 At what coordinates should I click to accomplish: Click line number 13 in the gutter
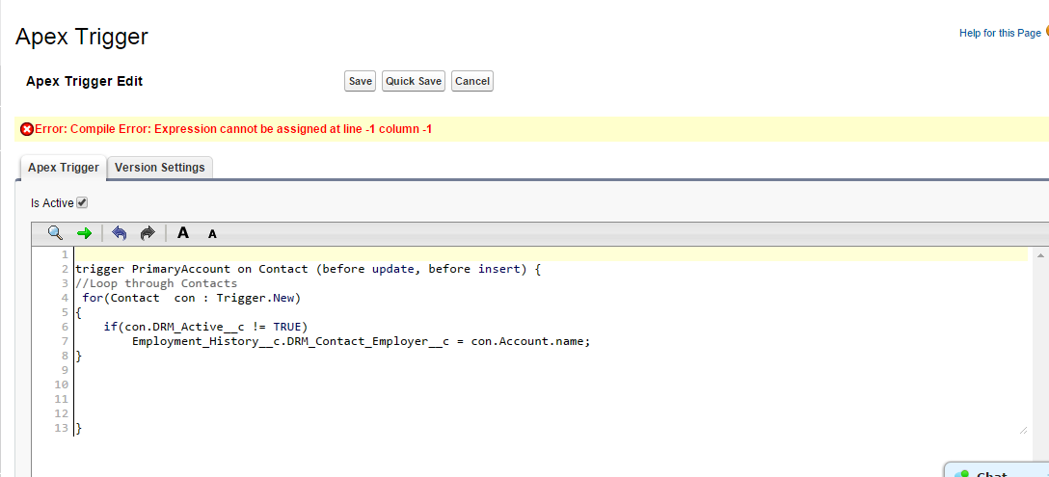coord(61,428)
